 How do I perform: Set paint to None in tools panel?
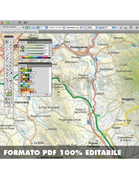coord(11,99)
